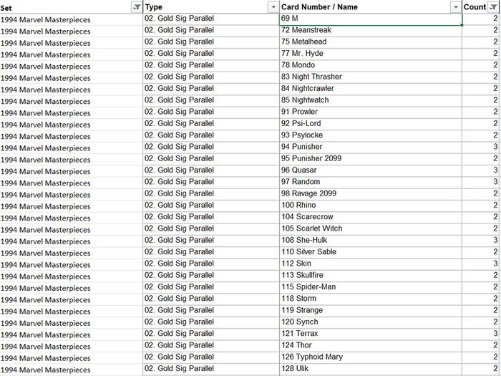Select the 104 Scarecrow cell
Screen dimensions: 501x376
[x=371, y=217]
